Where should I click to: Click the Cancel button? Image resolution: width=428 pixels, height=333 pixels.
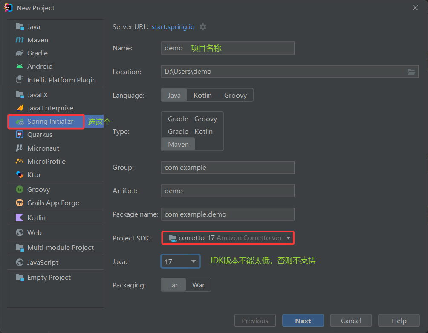click(351, 321)
